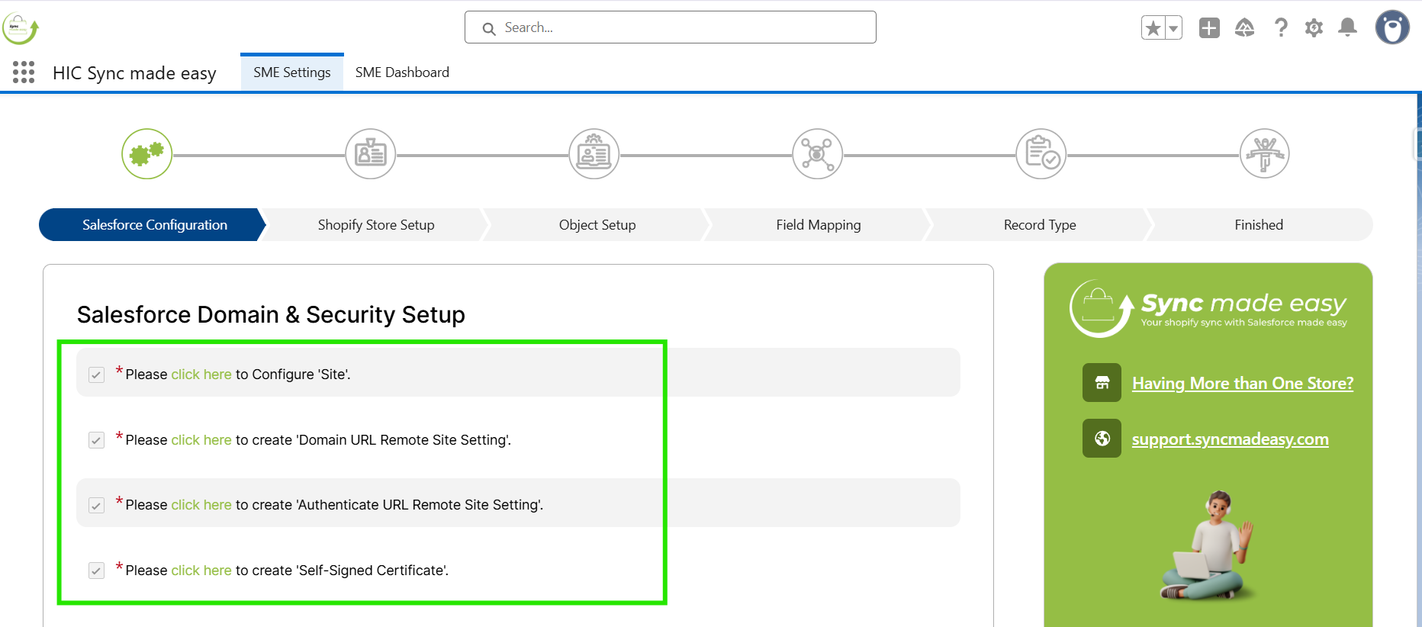Toggle the Configure 'Site' checkbox
The height and width of the screenshot is (627, 1422).
pyautogui.click(x=96, y=375)
